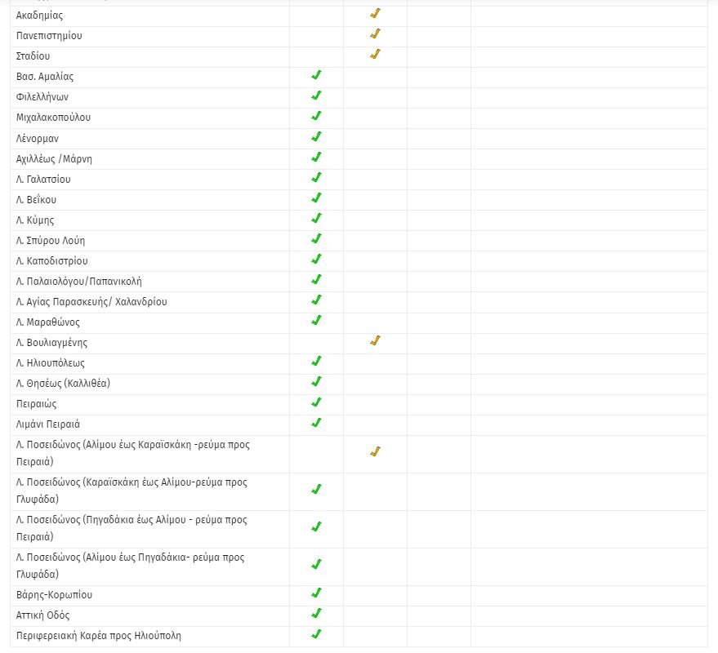The height and width of the screenshot is (653, 718).
Task: Click the green checkmark for Ποσειδώνος Αλίμου έως Πηγαδάκια
Action: pyautogui.click(x=316, y=565)
